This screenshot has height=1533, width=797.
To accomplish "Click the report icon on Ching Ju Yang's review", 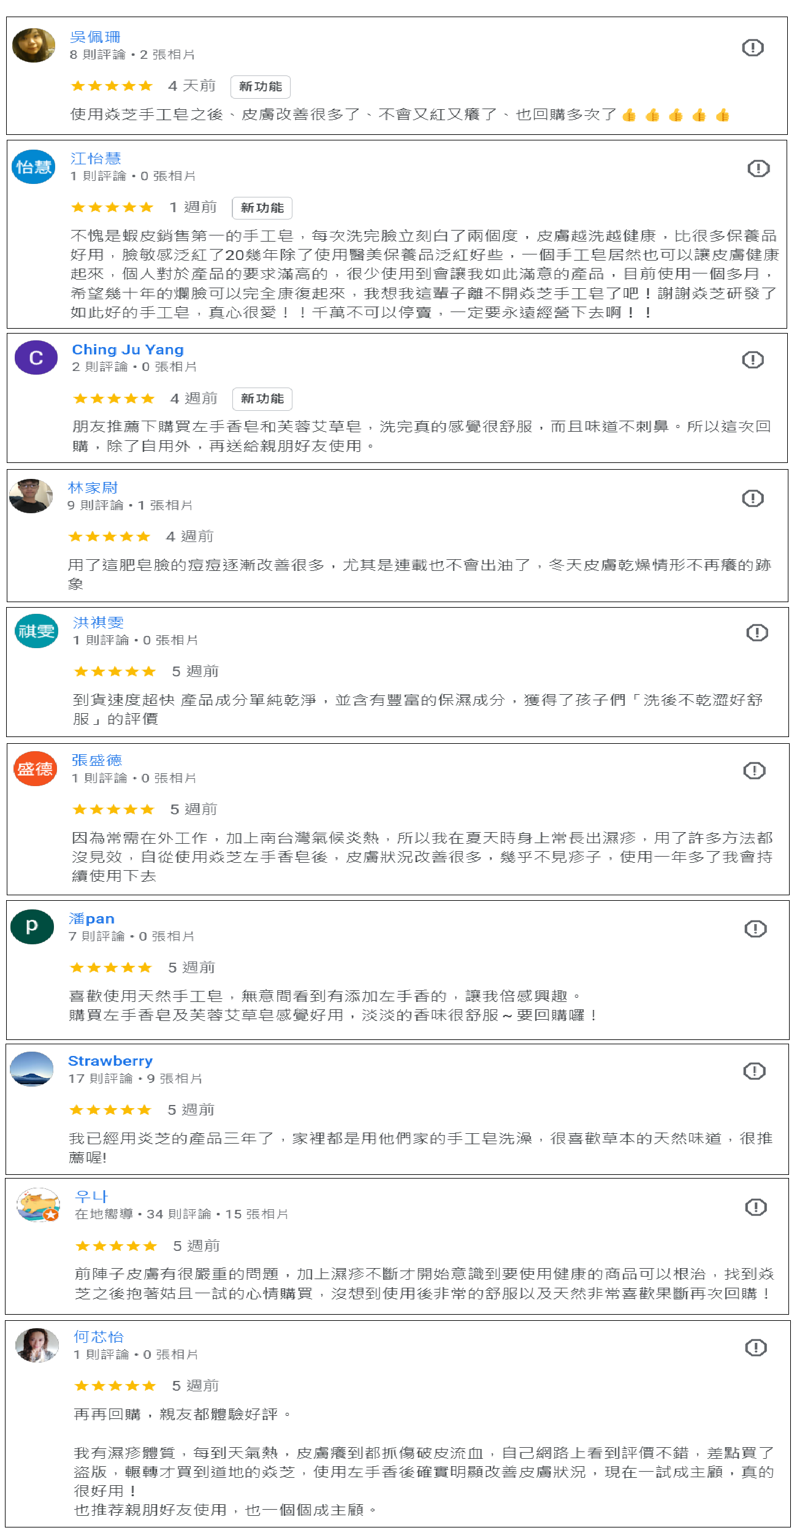I will coord(753,359).
